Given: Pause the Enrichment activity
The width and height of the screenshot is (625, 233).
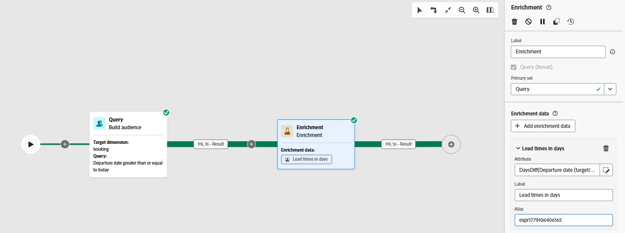Looking at the screenshot, I should tap(543, 22).
